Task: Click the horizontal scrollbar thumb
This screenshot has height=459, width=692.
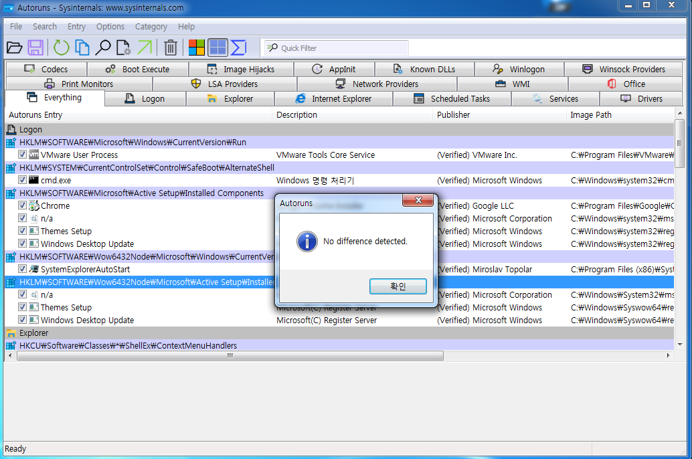Action: [x=230, y=356]
